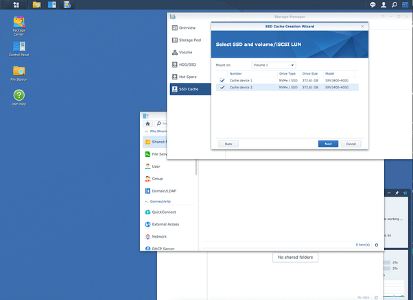
Task: Select HDD/SSD in Storage Manager sidebar
Action: click(x=188, y=64)
